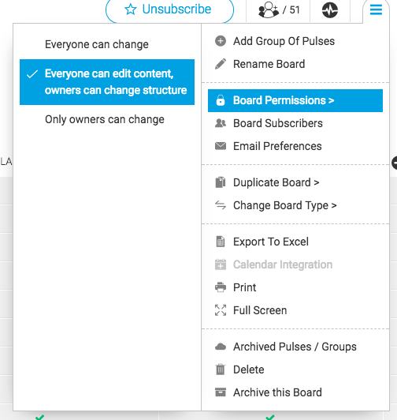Open Board Subscribers from the menu
The image size is (397, 420).
tap(295, 123)
